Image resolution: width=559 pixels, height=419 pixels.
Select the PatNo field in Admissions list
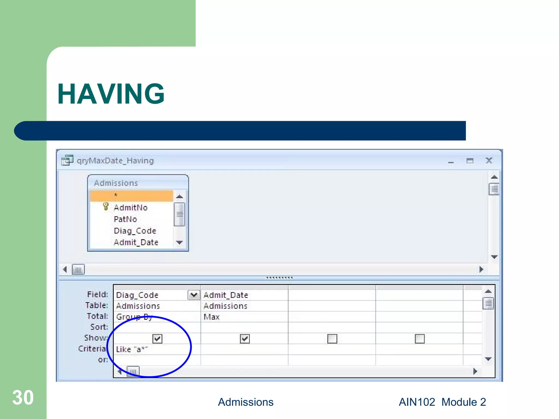pos(125,219)
